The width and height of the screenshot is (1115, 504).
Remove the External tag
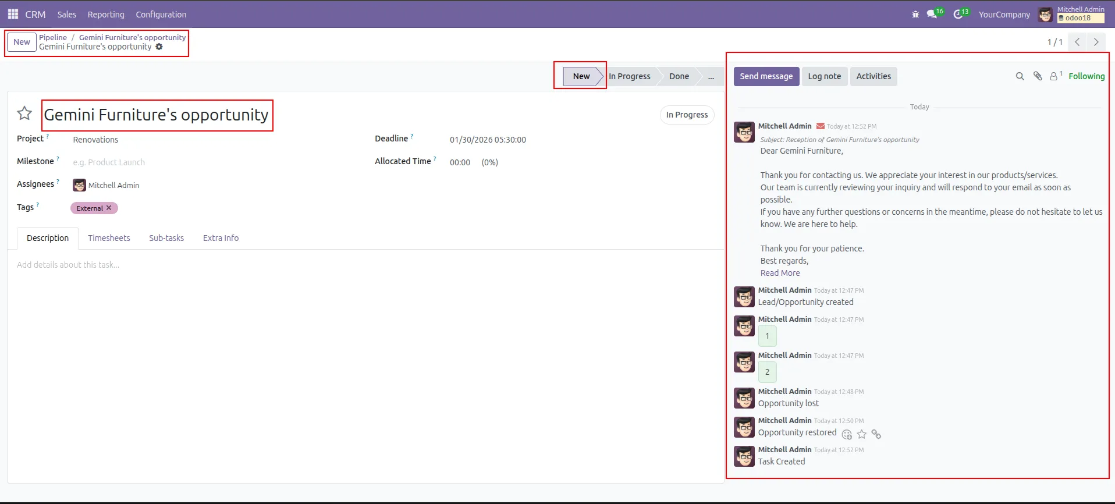coord(109,208)
